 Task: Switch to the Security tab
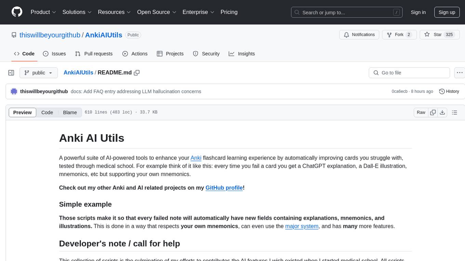[x=206, y=54]
